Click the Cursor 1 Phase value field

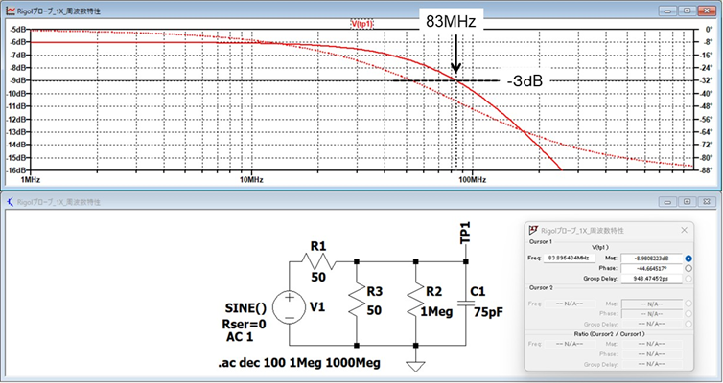click(651, 270)
